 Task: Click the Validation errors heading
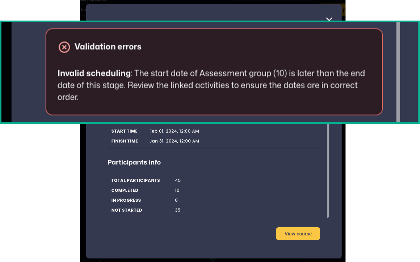[108, 47]
